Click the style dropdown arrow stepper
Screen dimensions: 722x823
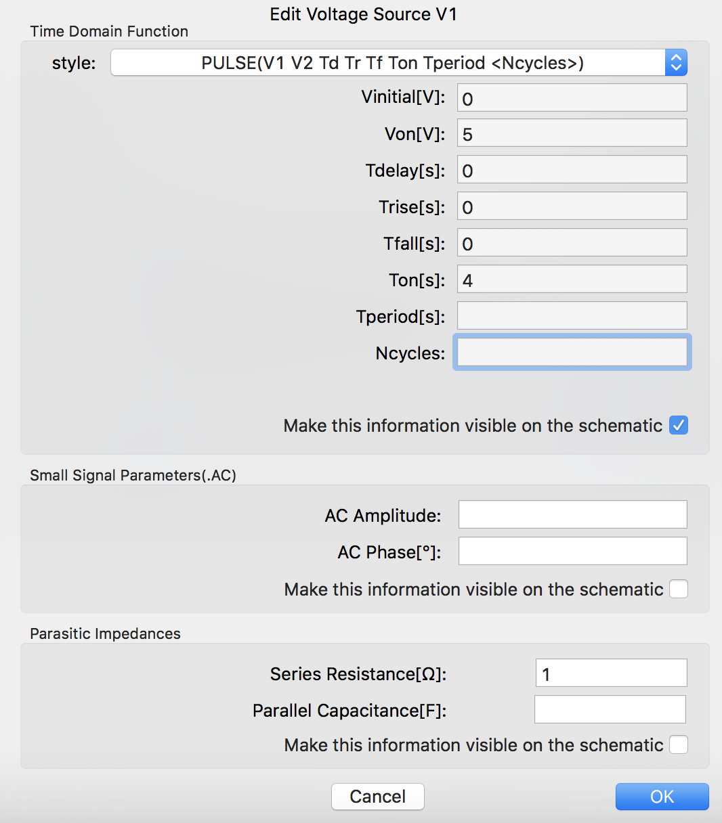(x=676, y=63)
